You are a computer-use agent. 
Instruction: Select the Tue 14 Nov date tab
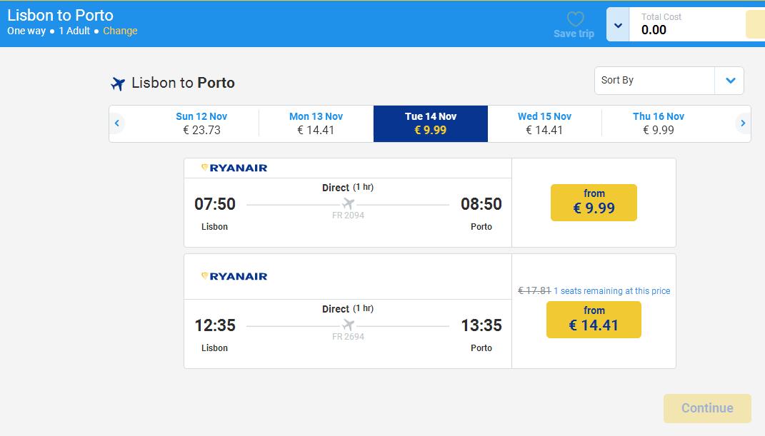pyautogui.click(x=430, y=123)
